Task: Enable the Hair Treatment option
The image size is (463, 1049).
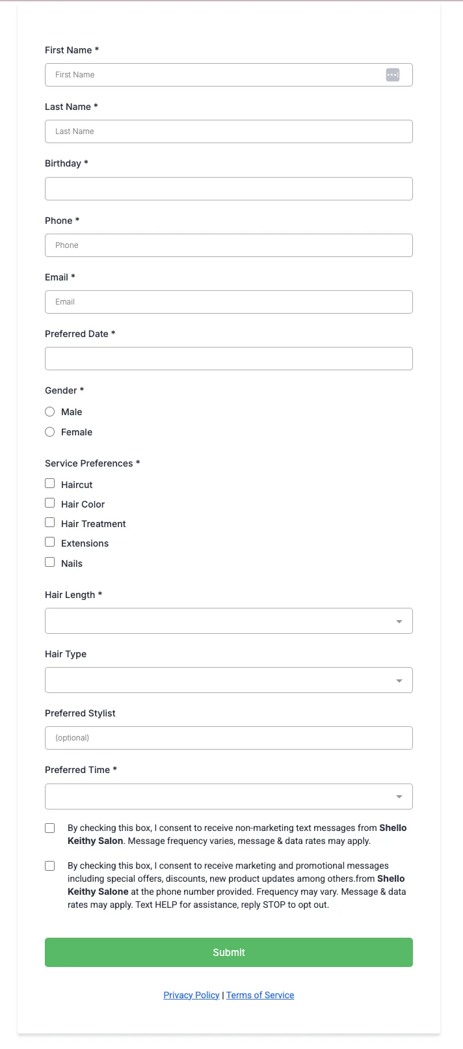Action: (x=50, y=523)
